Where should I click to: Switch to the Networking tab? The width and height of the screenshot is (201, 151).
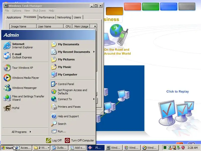tap(64, 17)
